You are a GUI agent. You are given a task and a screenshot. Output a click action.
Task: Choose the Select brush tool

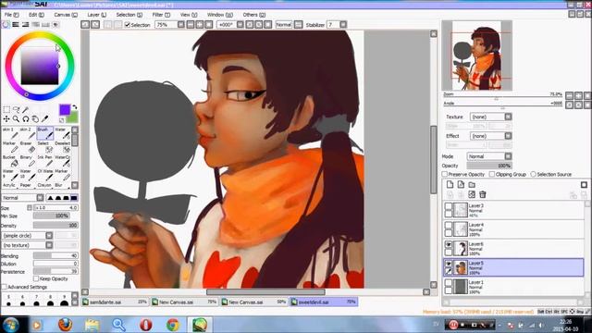(x=45, y=148)
